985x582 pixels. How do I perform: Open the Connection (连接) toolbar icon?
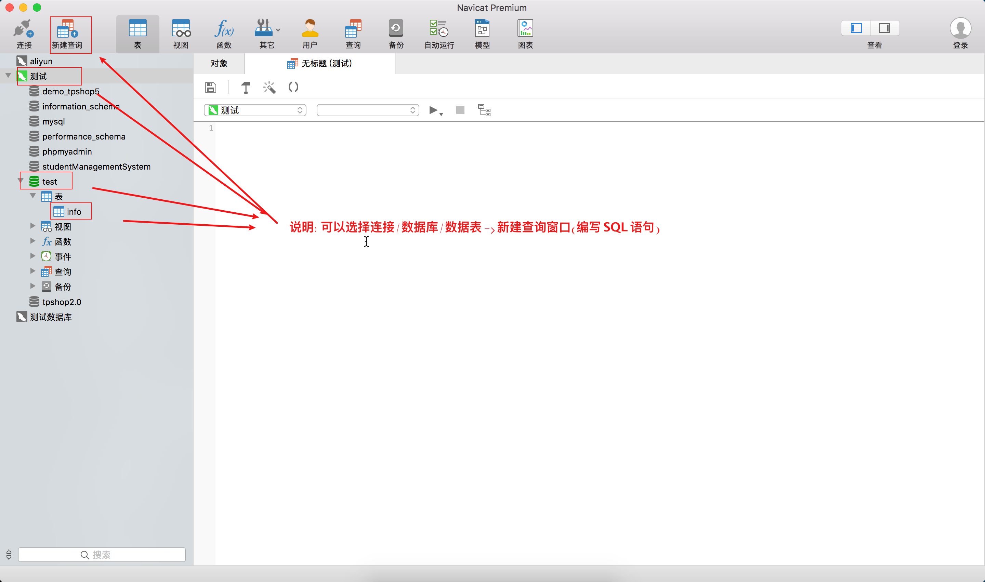(24, 29)
